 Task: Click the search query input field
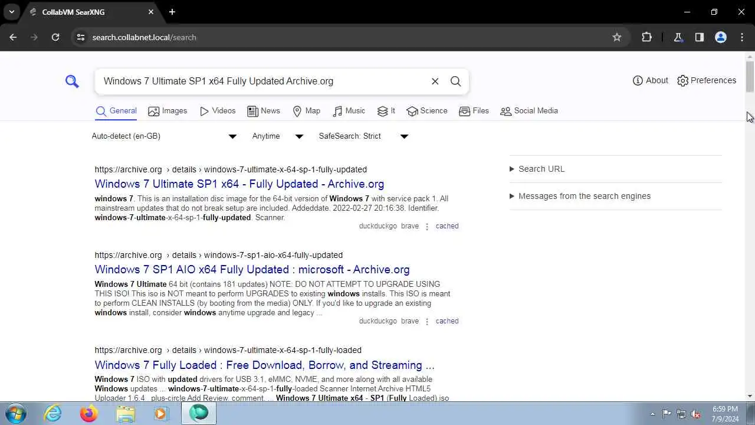(262, 81)
